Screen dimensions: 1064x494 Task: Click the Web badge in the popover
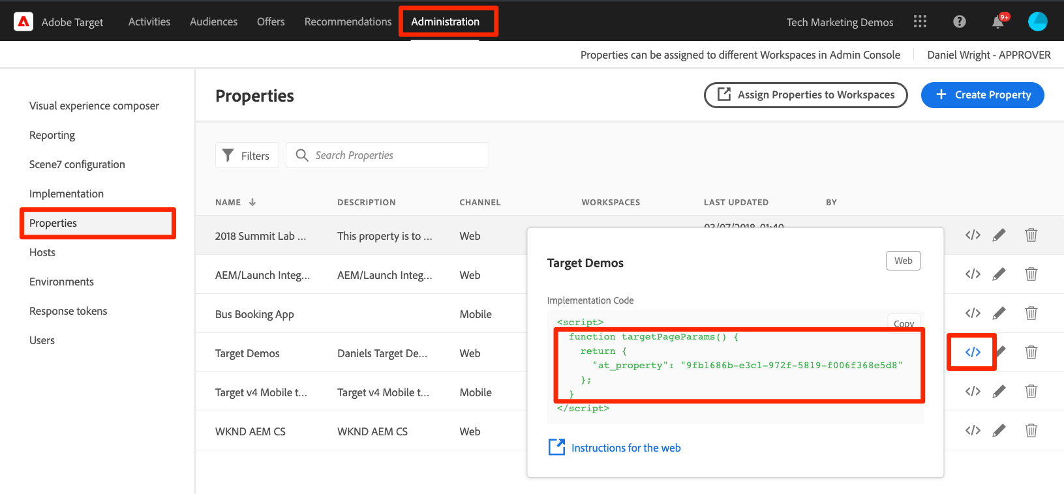[x=904, y=261]
